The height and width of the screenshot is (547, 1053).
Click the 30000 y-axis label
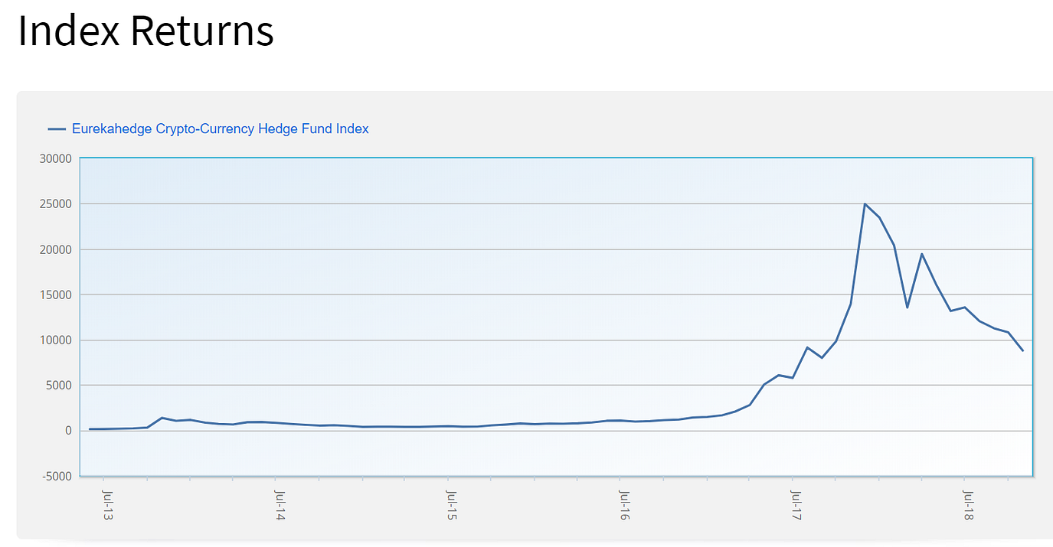[54, 159]
